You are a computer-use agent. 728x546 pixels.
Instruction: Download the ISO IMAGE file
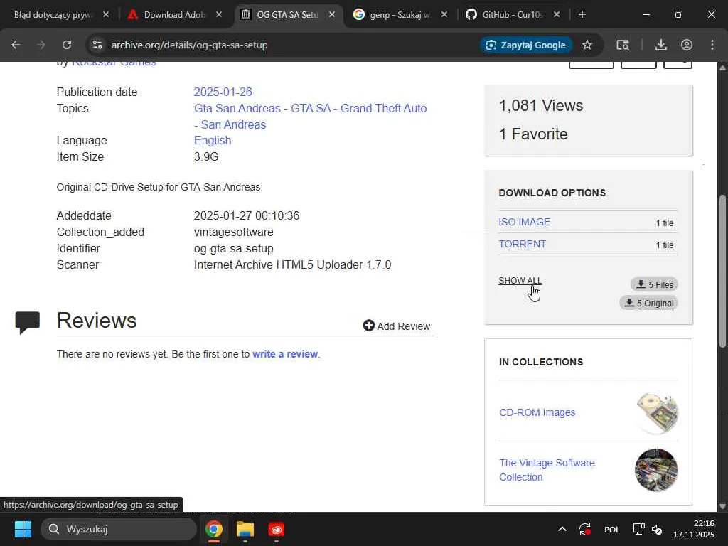524,222
